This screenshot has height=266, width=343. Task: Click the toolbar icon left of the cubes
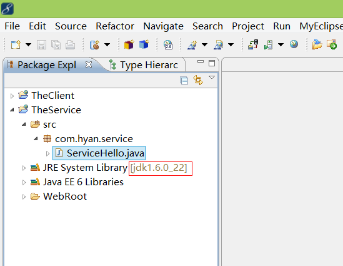click(95, 44)
